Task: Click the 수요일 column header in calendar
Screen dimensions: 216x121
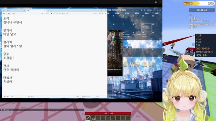Action: pos(127,13)
